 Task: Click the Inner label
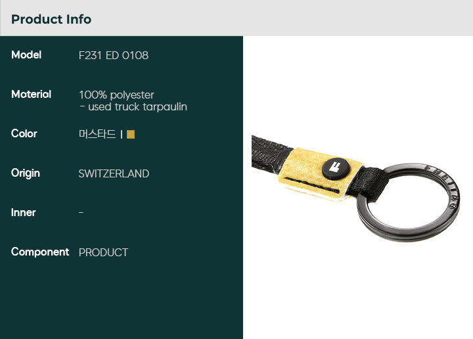point(23,212)
